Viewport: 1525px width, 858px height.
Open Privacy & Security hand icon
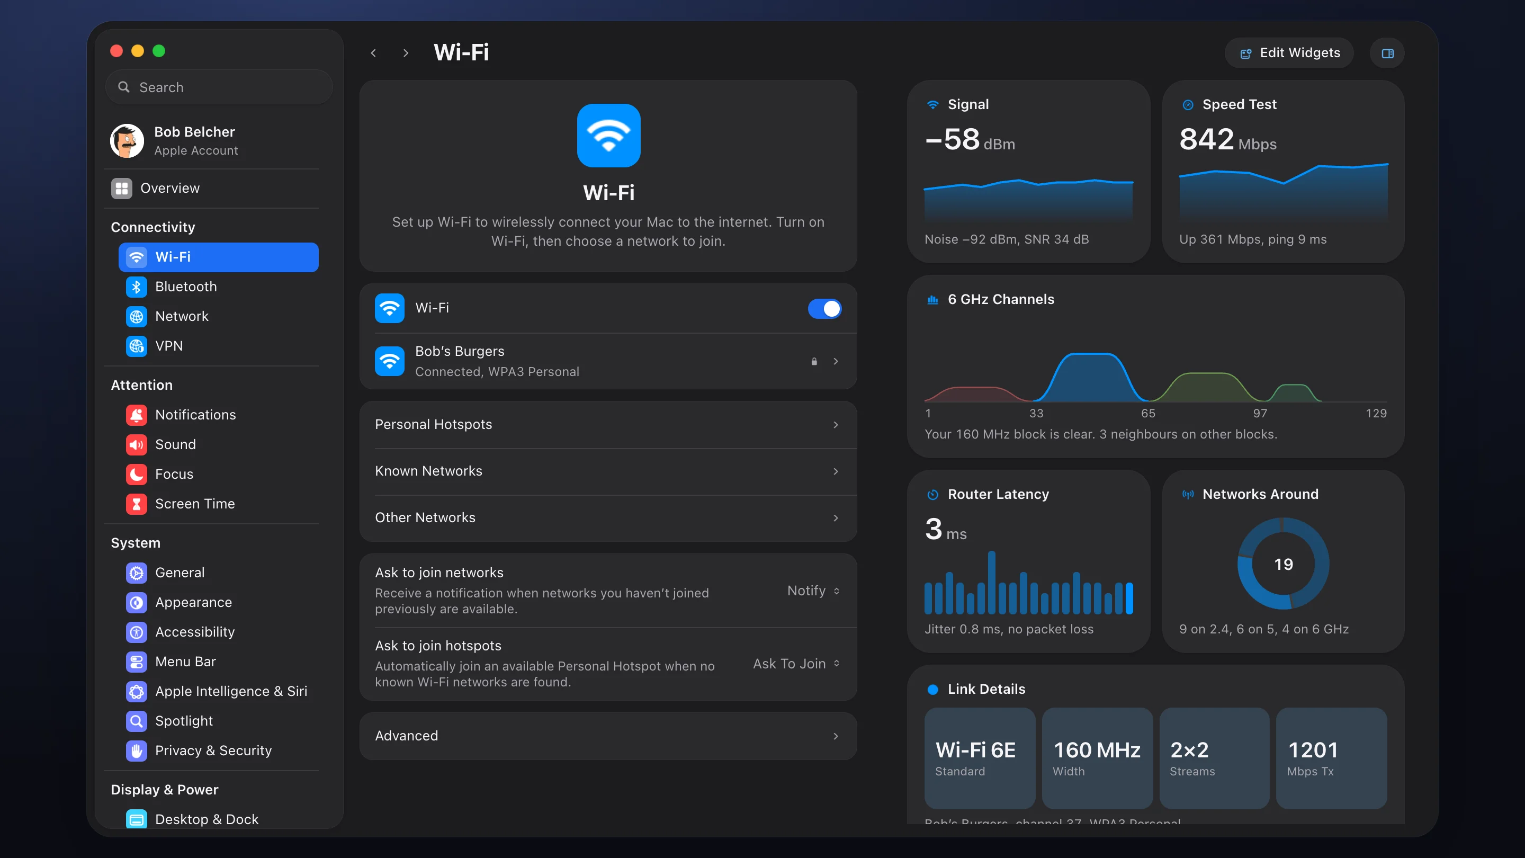(x=136, y=750)
